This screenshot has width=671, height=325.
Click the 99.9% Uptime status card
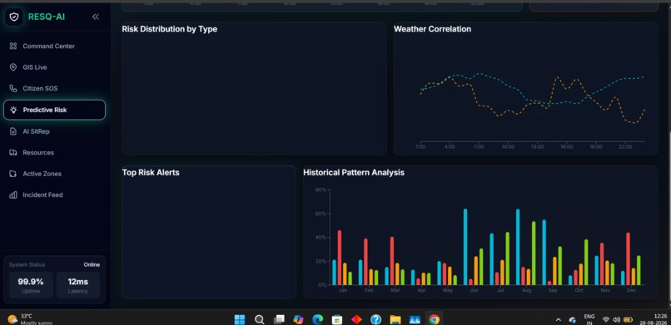click(31, 285)
